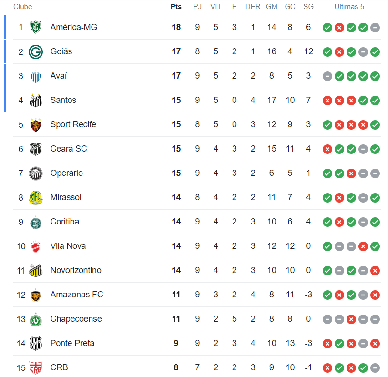
Task: Open the Operário team link
Action: [x=67, y=173]
